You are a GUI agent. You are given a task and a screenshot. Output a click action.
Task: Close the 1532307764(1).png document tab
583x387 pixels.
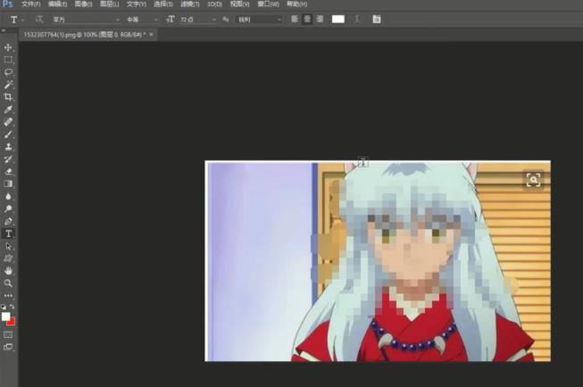(x=151, y=34)
